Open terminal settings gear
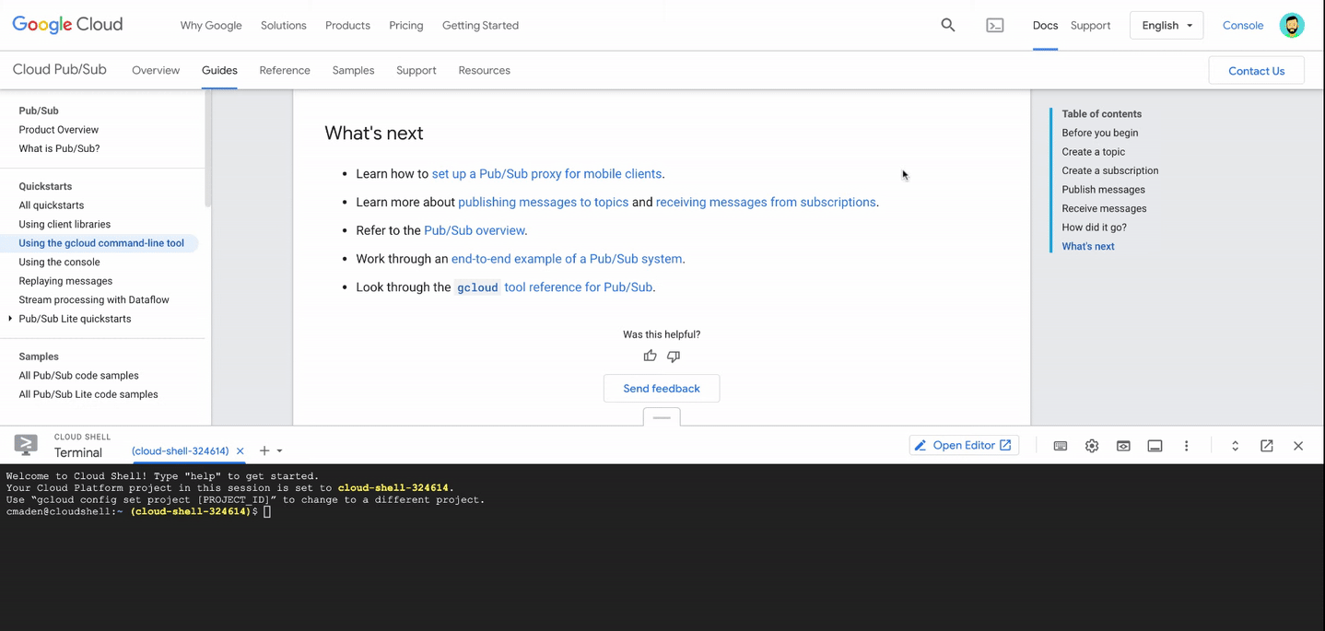This screenshot has width=1325, height=631. (x=1092, y=446)
